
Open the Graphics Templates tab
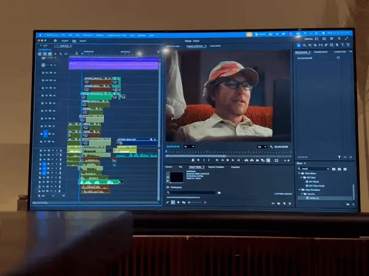click(x=216, y=167)
